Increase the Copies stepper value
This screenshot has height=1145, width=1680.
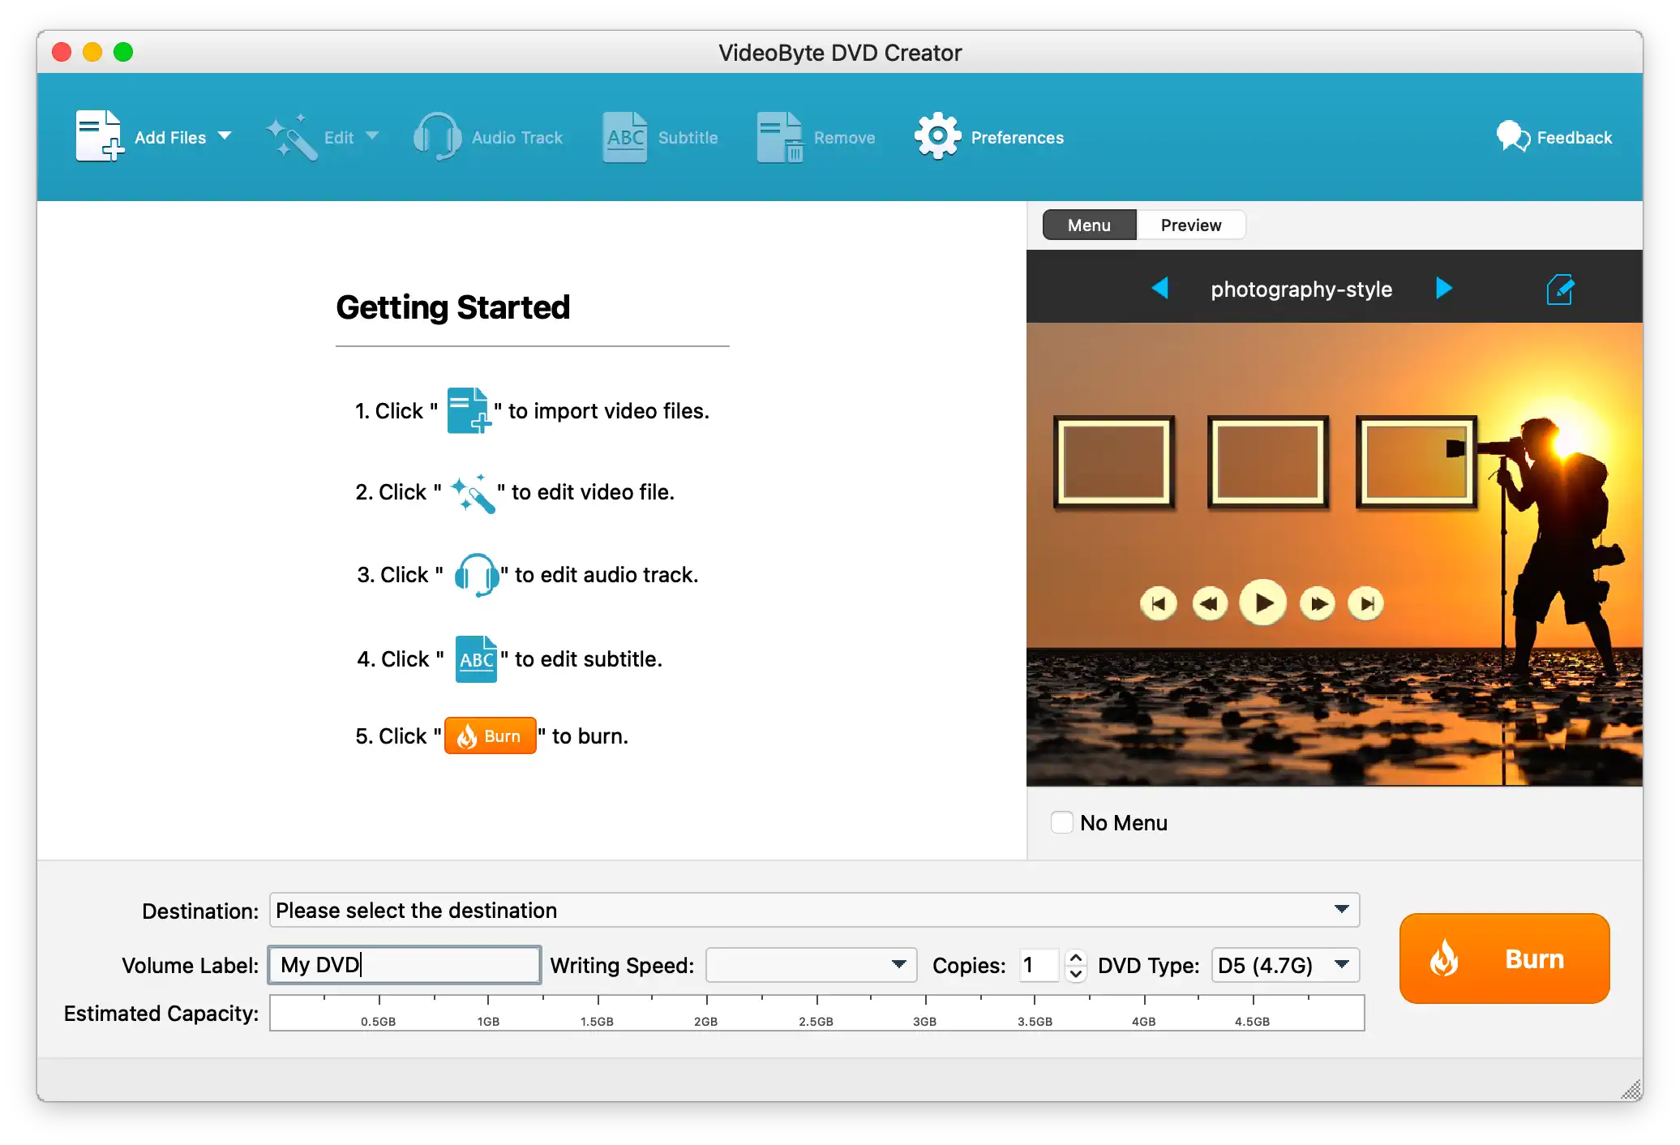tap(1076, 957)
